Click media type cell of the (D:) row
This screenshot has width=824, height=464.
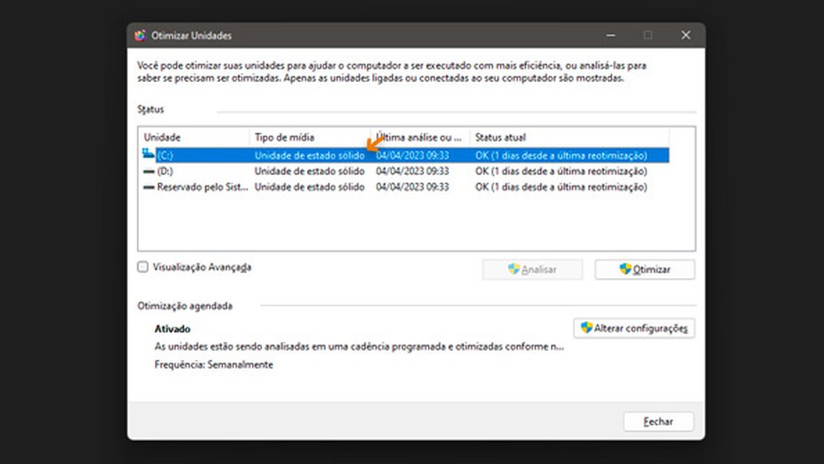coord(310,172)
